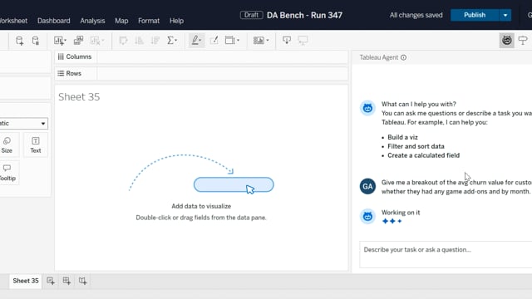Click the Sheet 35 title
This screenshot has width=532, height=299.
79,97
